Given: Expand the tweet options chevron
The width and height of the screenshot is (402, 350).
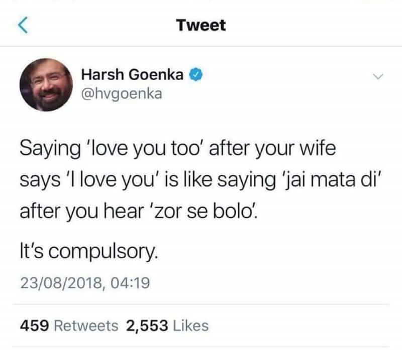Looking at the screenshot, I should coord(378,76).
